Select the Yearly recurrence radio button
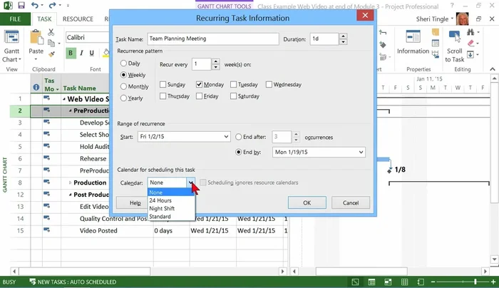499x288 pixels. coord(123,98)
